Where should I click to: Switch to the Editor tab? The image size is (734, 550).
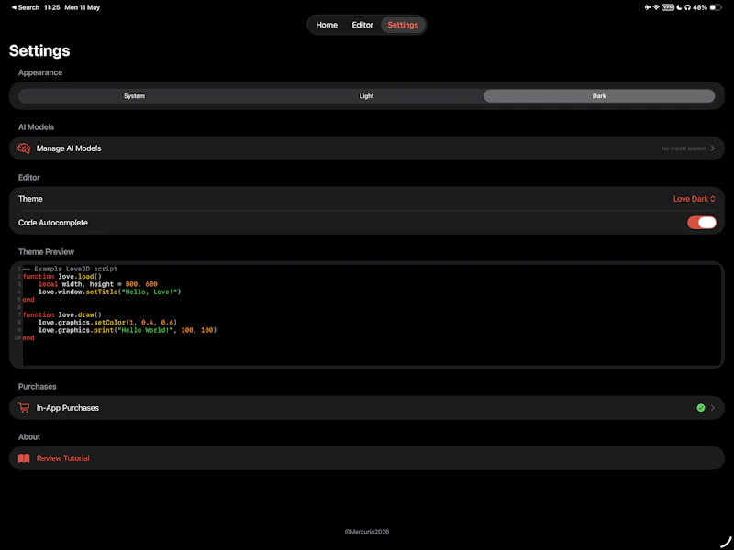coord(362,25)
